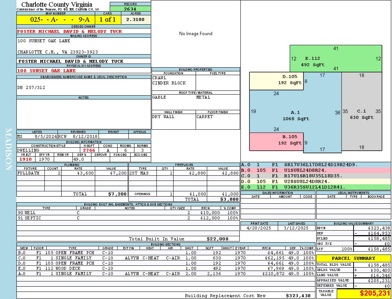The image size is (392, 299).
Task: Select C.0 SINGLE FAMILY section row
Action: 166,258
